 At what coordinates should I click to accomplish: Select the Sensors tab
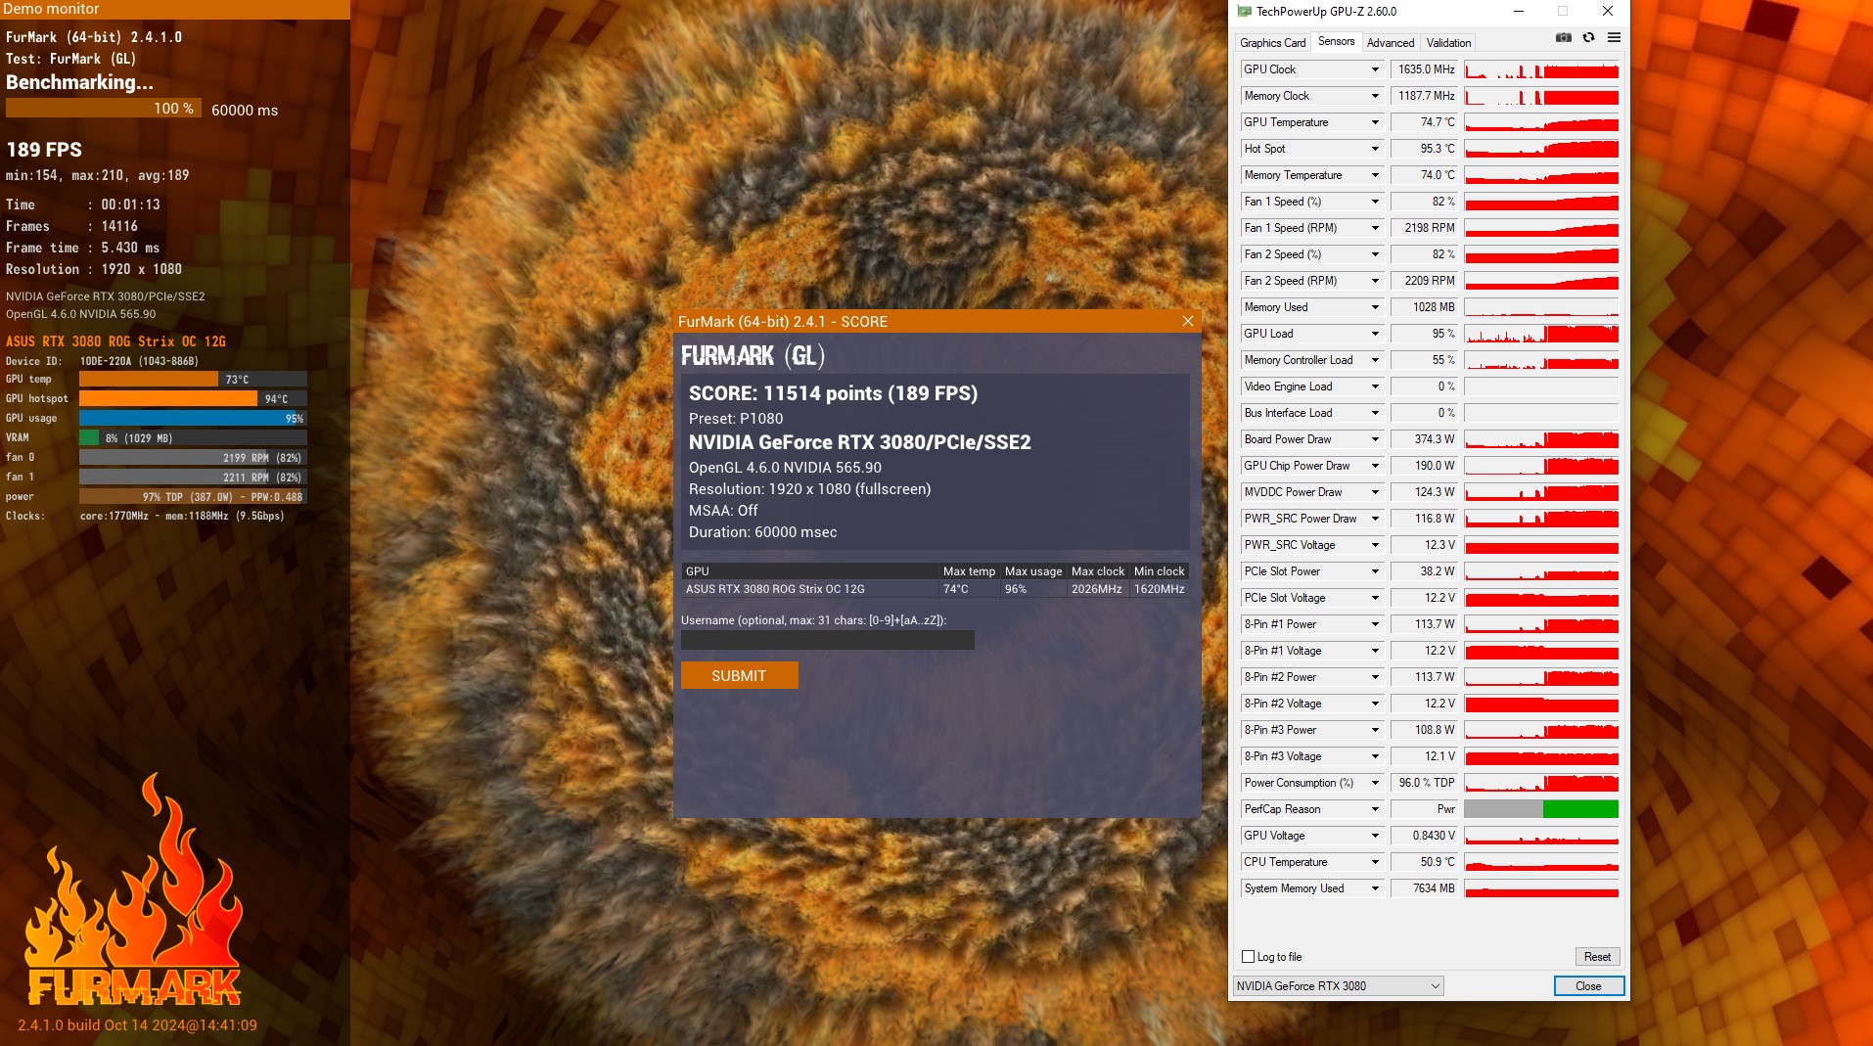[1336, 41]
